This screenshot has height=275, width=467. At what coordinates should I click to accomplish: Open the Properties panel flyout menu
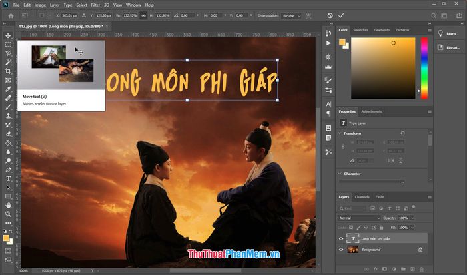click(429, 111)
